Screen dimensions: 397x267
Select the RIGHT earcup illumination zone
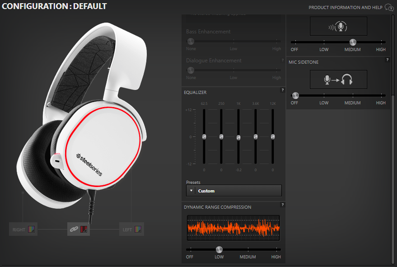pos(23,229)
